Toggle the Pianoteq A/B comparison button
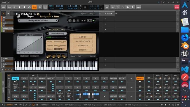This screenshot has width=190, height=107. (x=90, y=21)
